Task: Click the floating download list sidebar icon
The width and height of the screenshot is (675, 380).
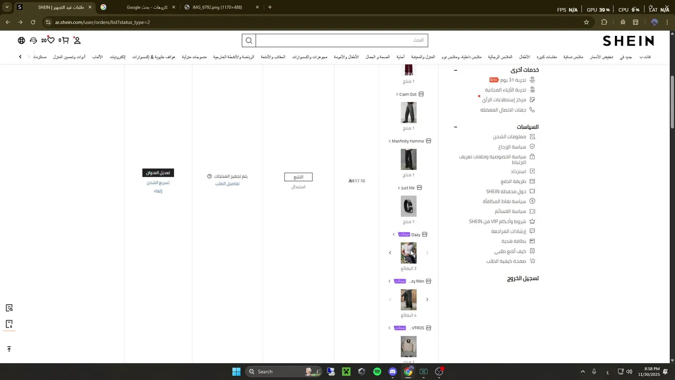Action: tap(9, 324)
